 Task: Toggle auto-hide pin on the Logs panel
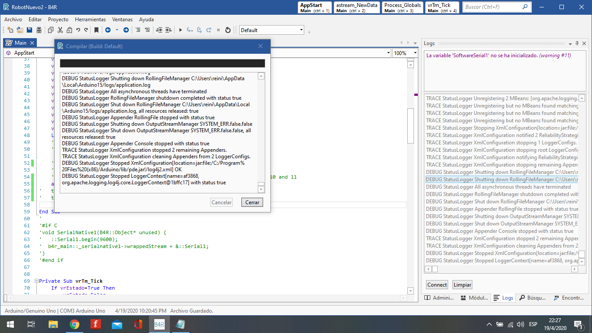[x=577, y=43]
